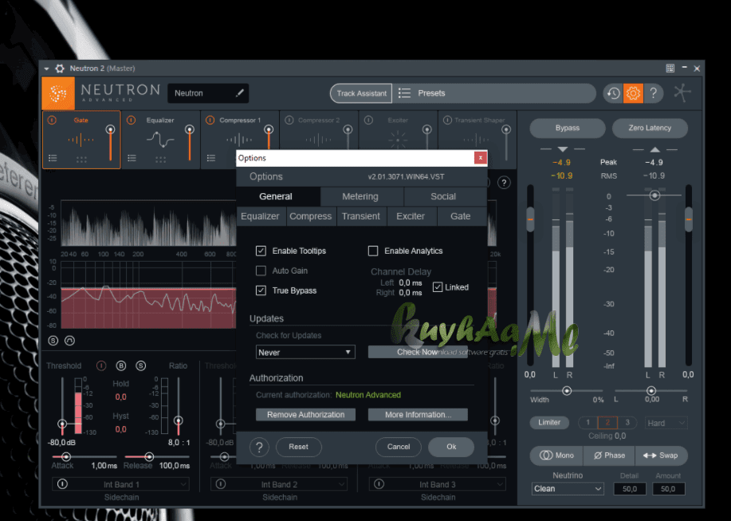Screen dimensions: 731x521
Task: Click Gate module drag handle dots
Action: coord(81,160)
